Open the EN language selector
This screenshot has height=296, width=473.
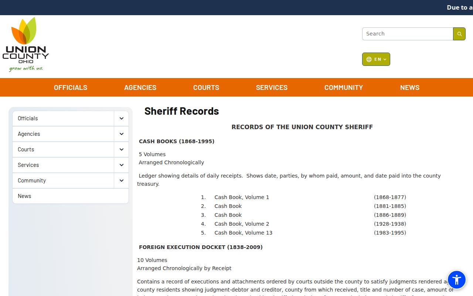click(376, 59)
